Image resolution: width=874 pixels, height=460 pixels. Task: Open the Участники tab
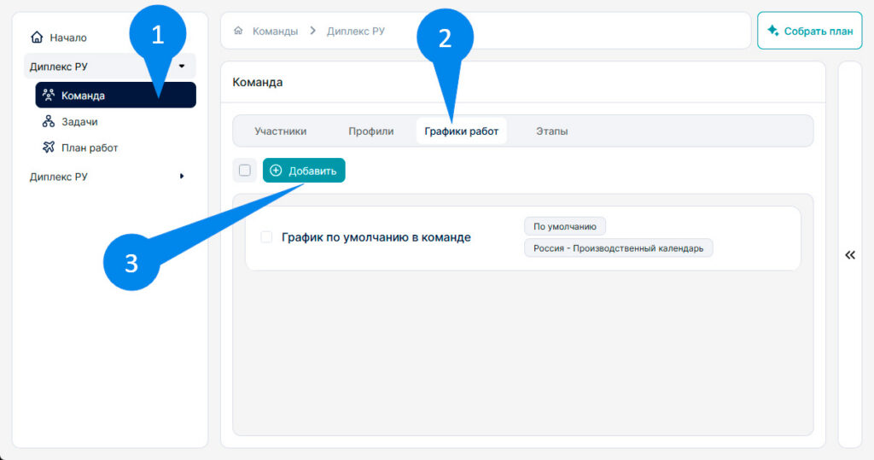280,131
